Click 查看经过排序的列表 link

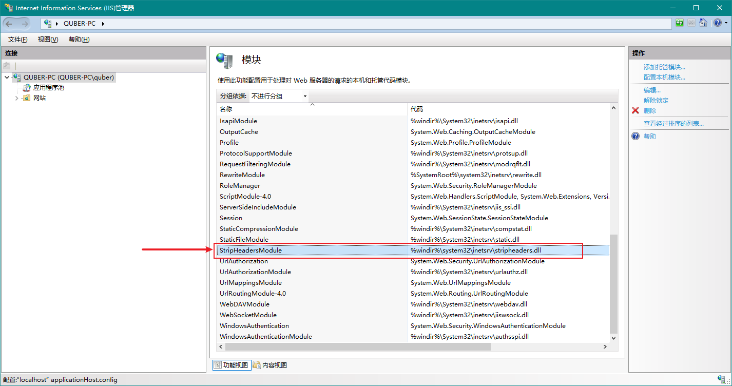[673, 124]
